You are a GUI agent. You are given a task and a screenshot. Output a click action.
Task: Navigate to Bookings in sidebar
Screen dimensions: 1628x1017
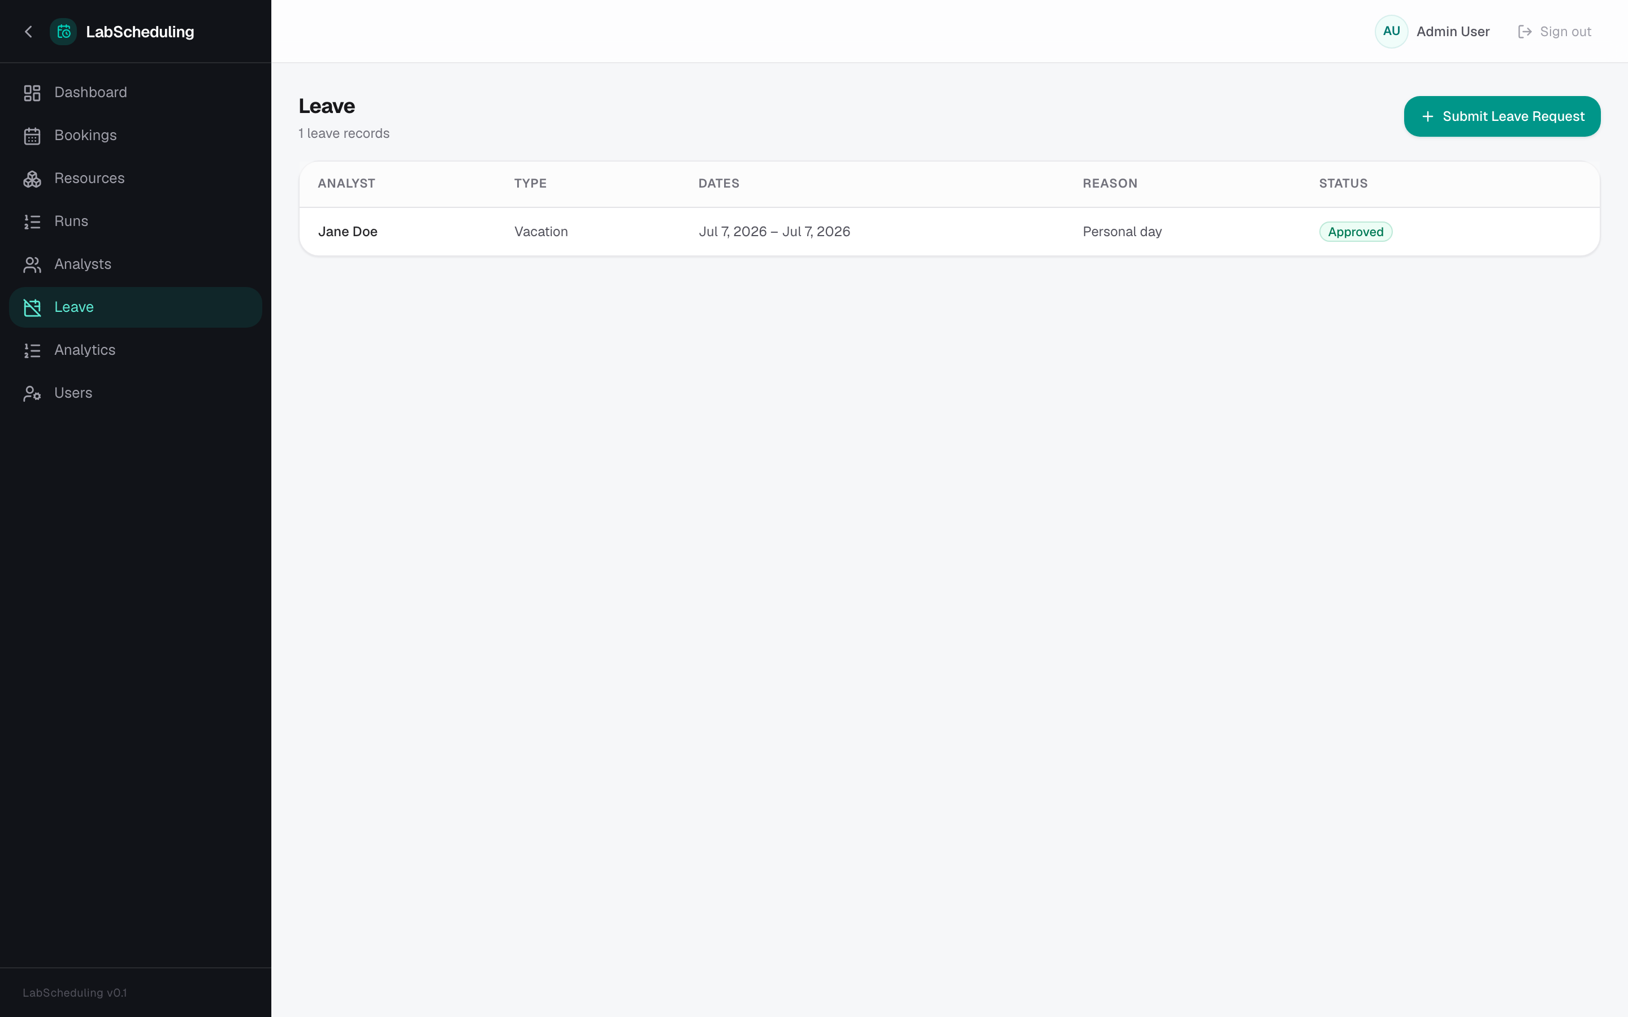pyautogui.click(x=135, y=136)
